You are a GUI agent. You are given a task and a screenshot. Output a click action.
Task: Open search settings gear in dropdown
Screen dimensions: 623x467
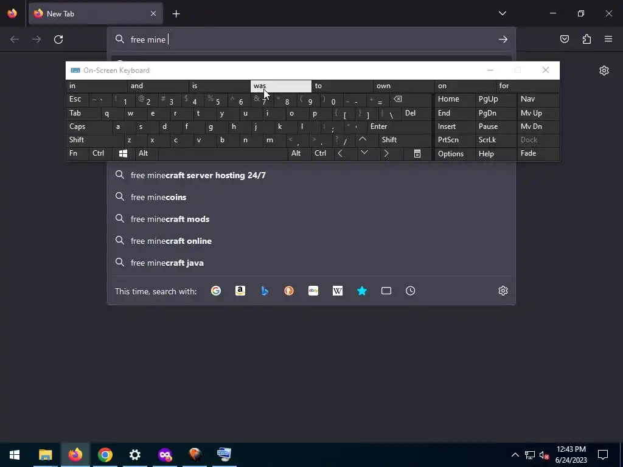tap(503, 291)
